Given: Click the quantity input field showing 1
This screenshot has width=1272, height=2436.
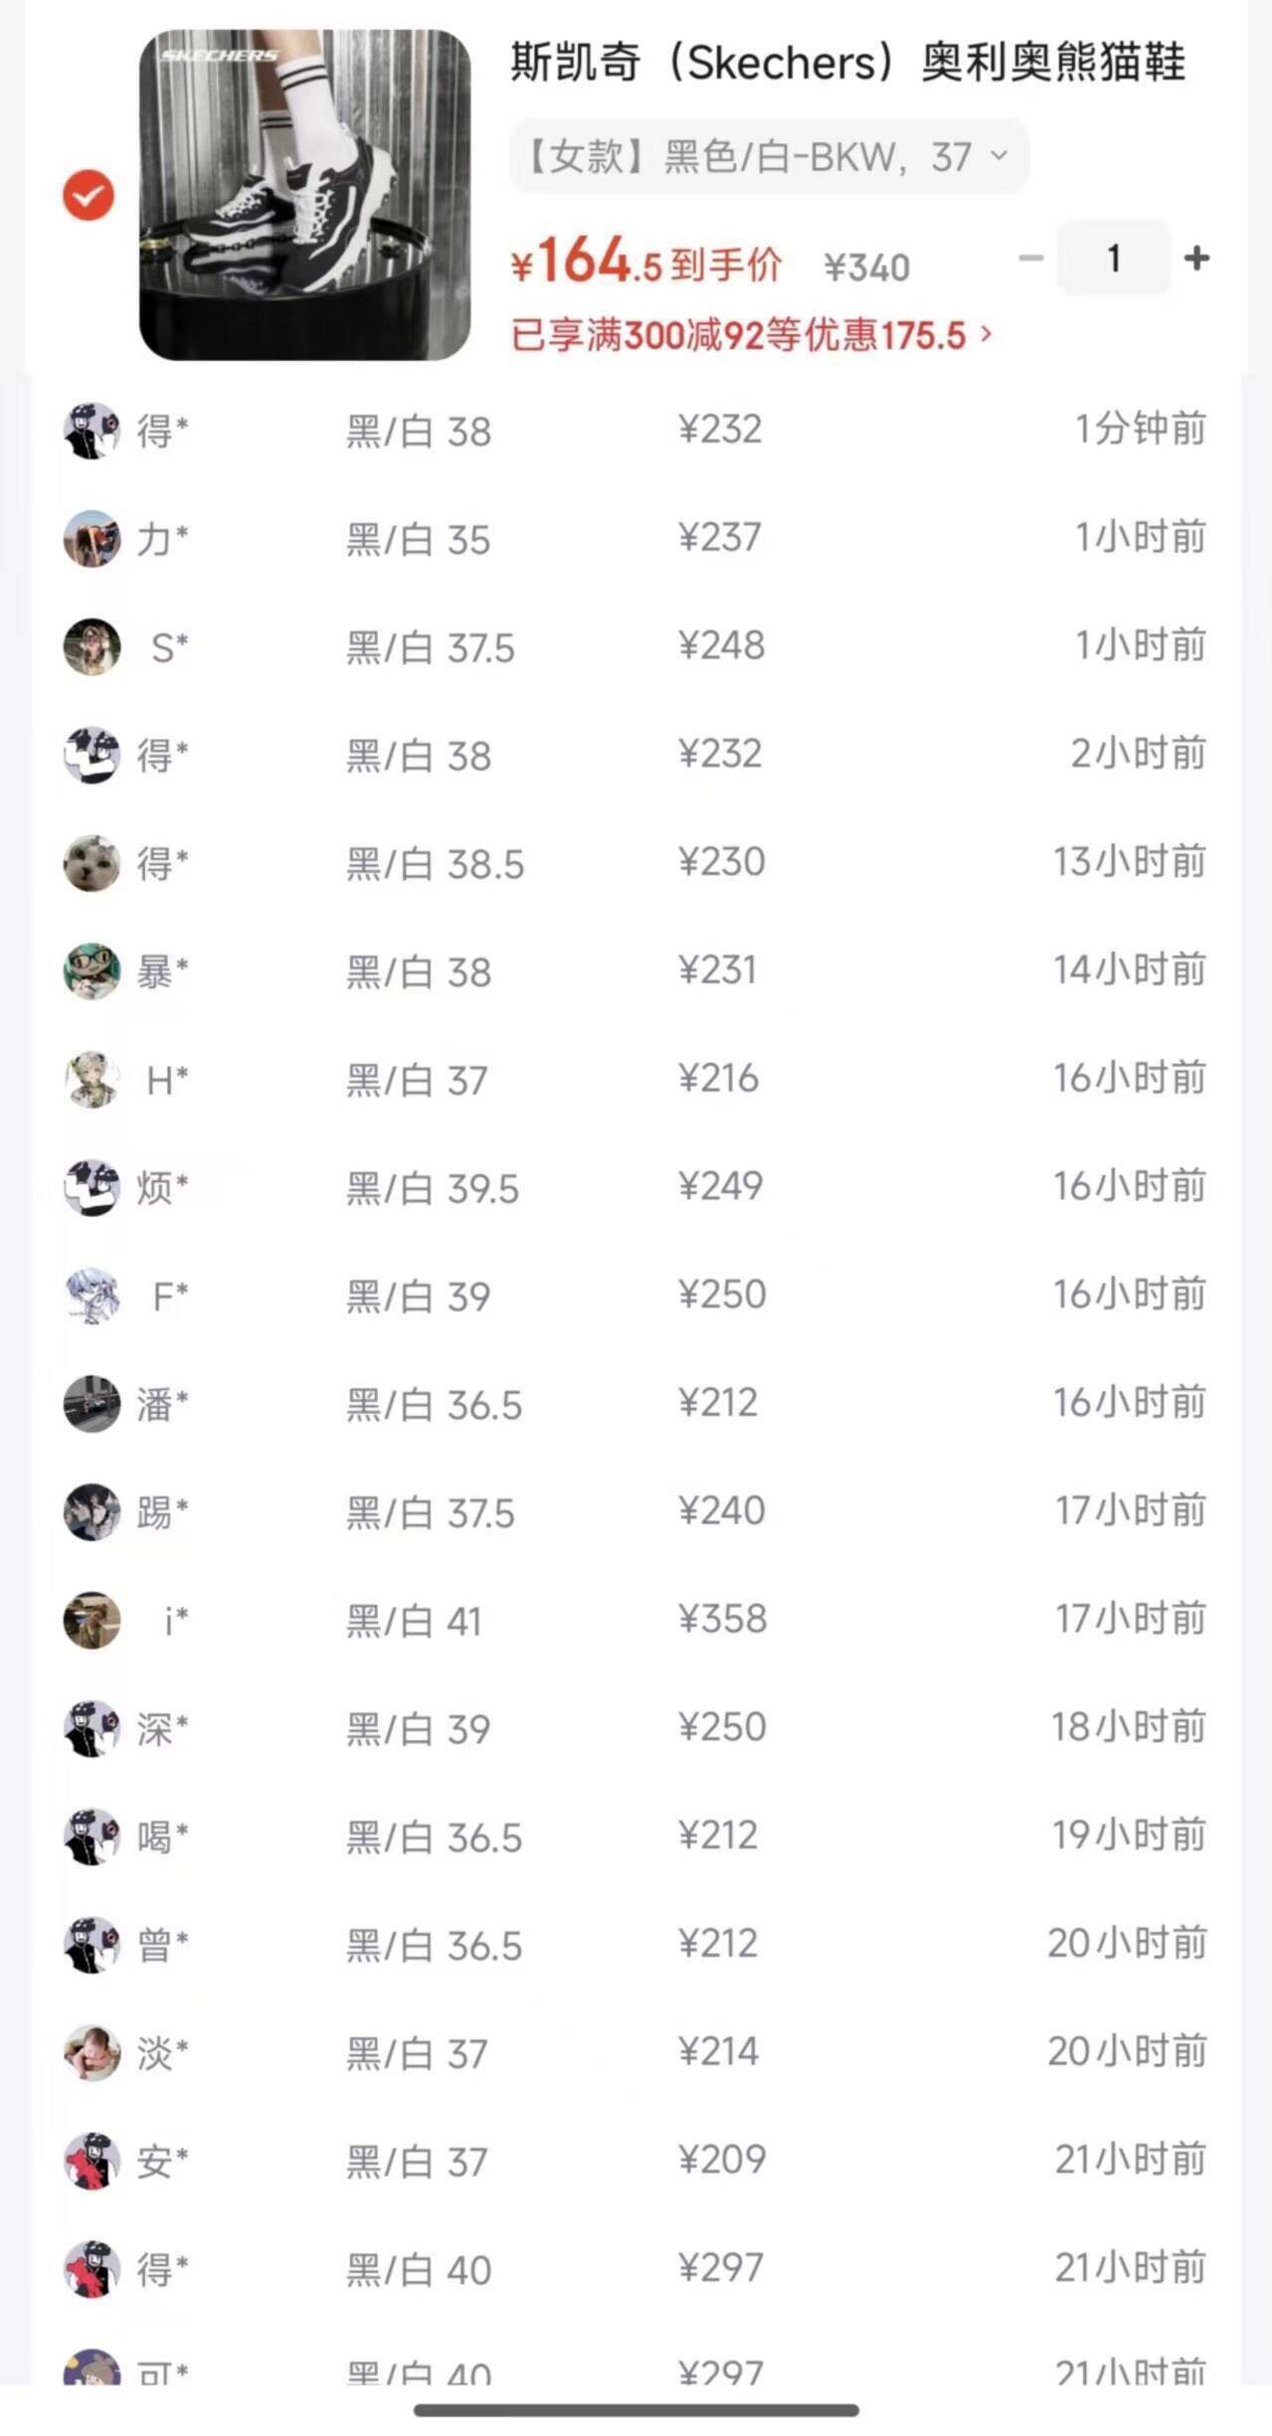Looking at the screenshot, I should point(1113,259).
